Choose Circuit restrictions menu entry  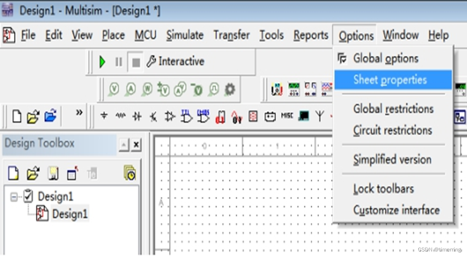pyautogui.click(x=393, y=130)
